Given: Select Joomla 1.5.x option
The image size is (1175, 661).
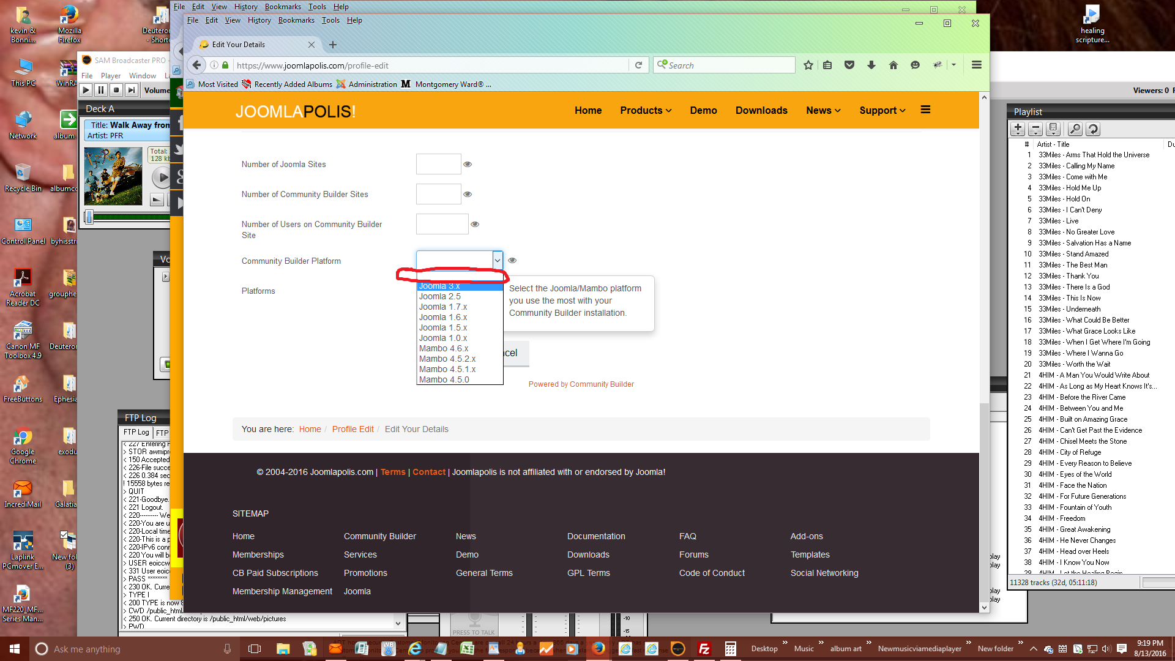Looking at the screenshot, I should point(459,327).
